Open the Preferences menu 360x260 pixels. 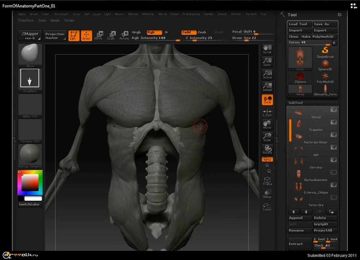tap(191, 14)
